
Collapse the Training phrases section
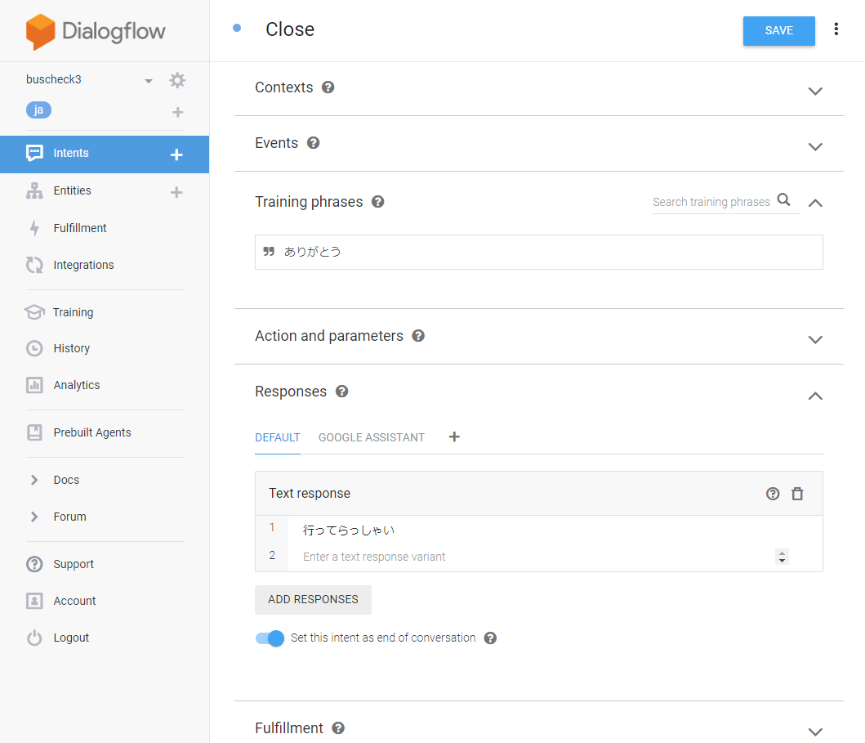pos(815,204)
